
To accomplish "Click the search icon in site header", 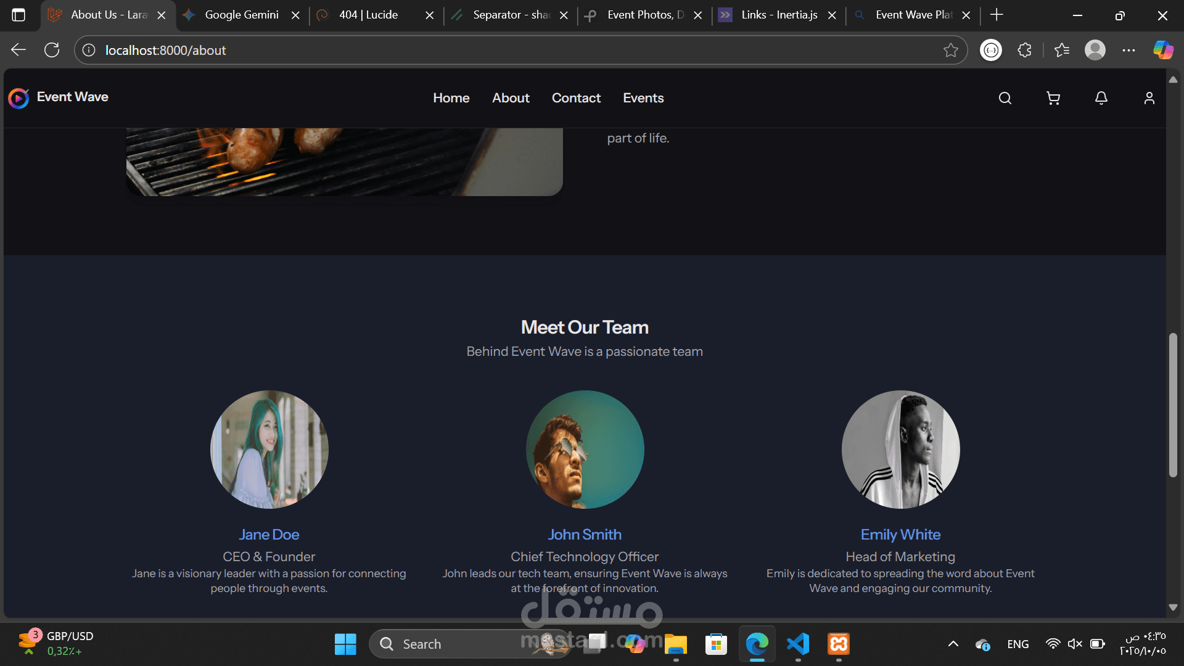I will [1005, 98].
